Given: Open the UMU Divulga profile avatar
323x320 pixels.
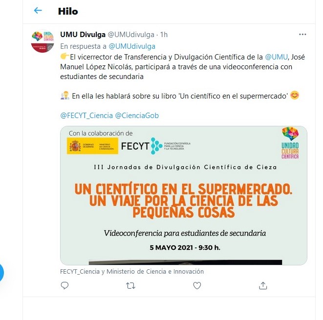Looking at the screenshot, I should tap(43, 41).
